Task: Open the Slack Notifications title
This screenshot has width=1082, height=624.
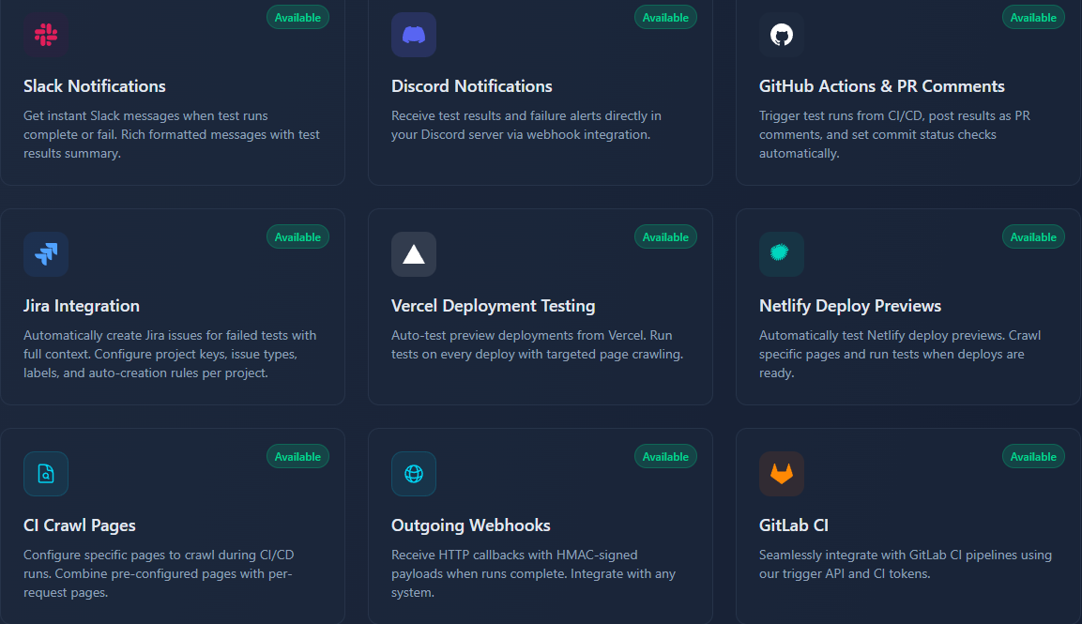Action: (95, 86)
